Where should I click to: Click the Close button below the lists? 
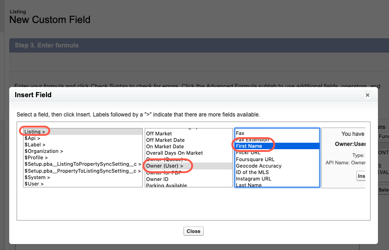click(194, 231)
